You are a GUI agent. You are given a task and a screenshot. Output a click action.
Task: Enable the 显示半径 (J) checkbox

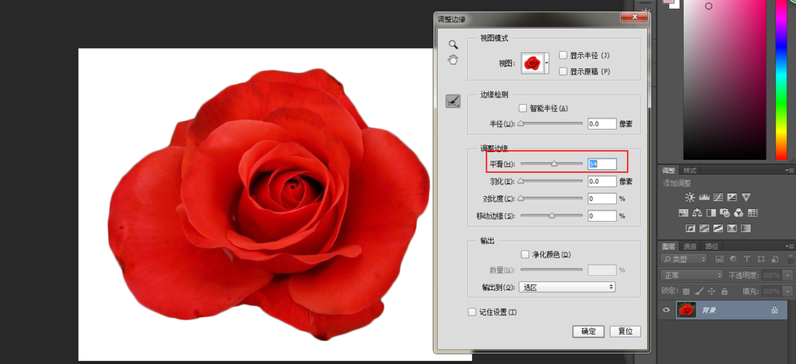(564, 56)
